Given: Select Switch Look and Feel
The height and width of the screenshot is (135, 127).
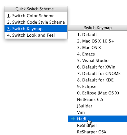Looking at the screenshot, I should click(x=36, y=35).
